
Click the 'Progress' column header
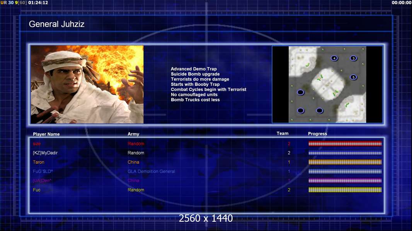(x=317, y=134)
